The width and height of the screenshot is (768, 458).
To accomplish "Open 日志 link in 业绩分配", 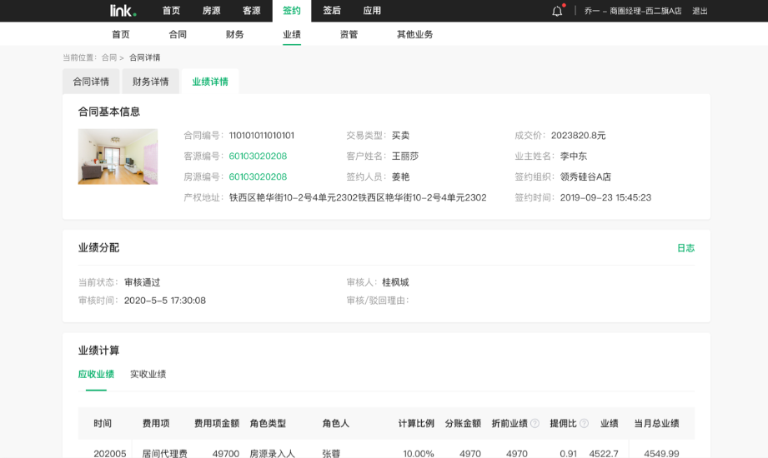I will [x=685, y=248].
